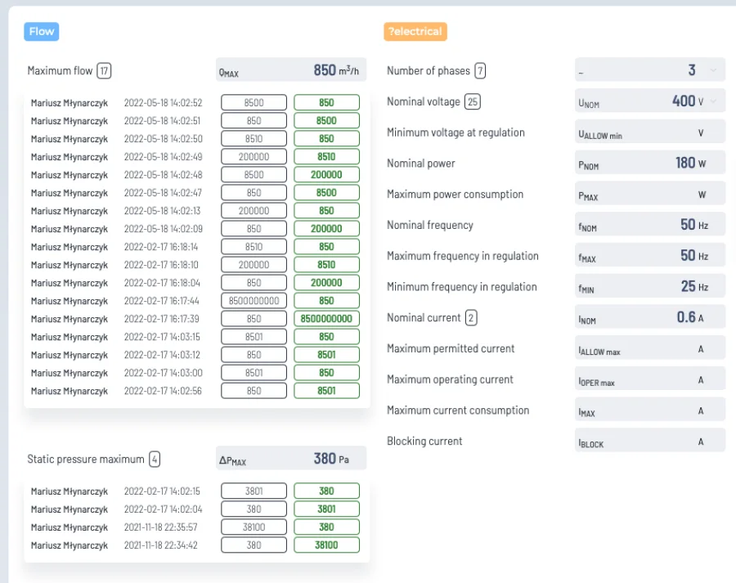Edit the Nominal power PNOM field
The image size is (736, 583).
[650, 163]
